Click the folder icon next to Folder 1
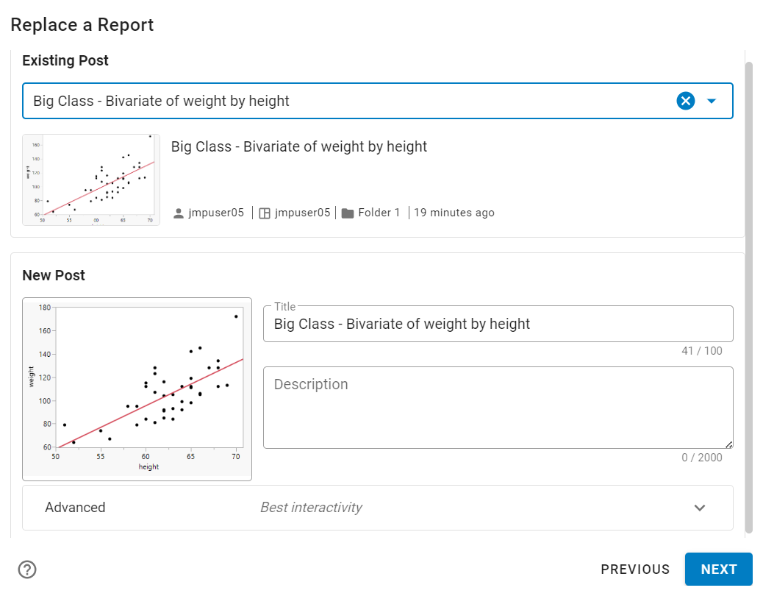Viewport: 763px width, 596px height. (348, 213)
